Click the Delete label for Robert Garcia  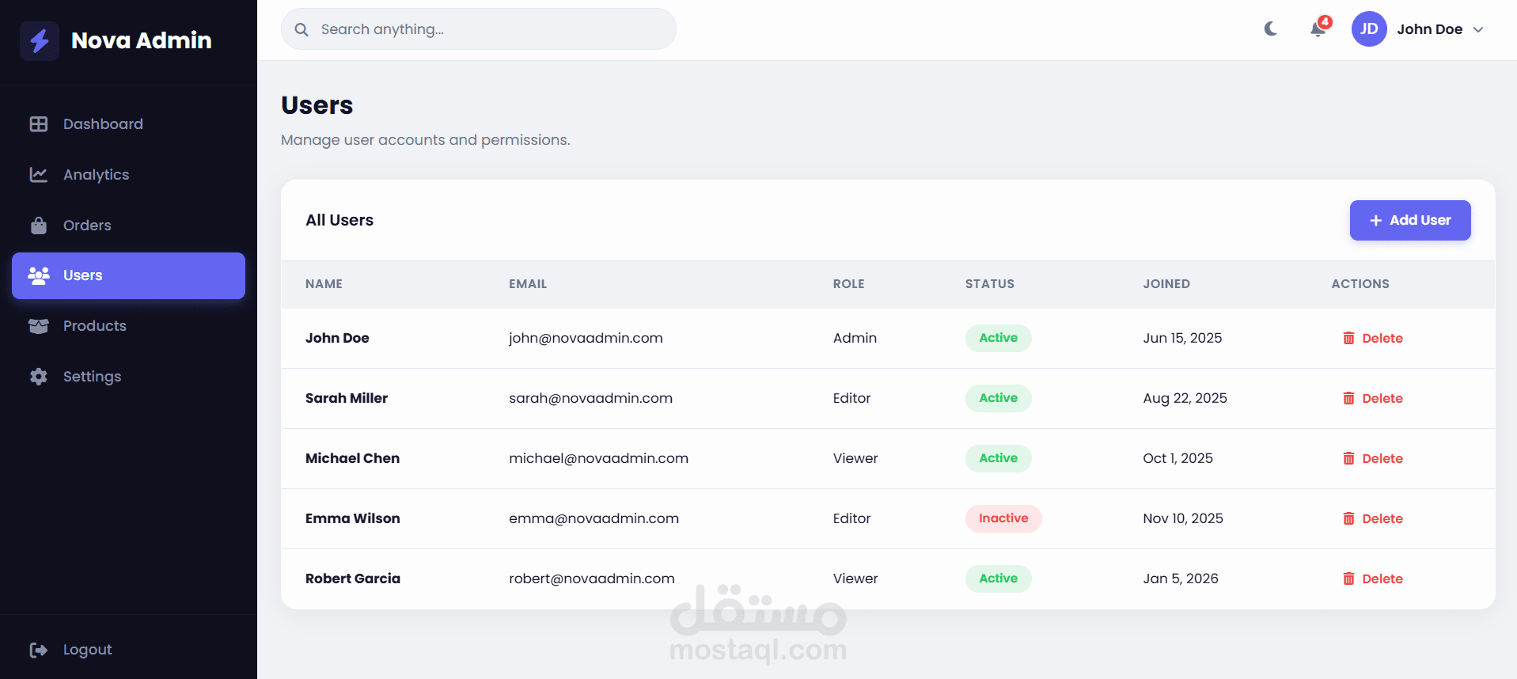coord(1382,578)
